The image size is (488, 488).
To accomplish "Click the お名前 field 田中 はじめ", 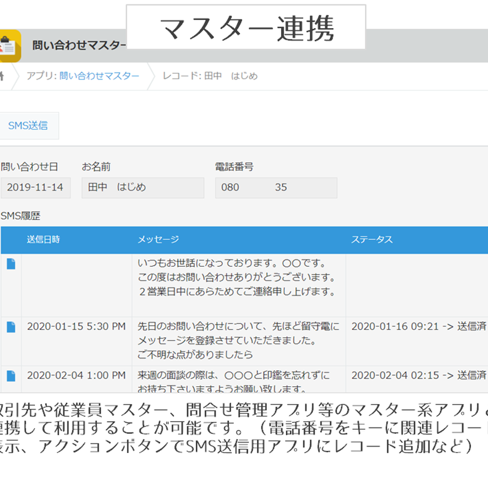I will 143,188.
